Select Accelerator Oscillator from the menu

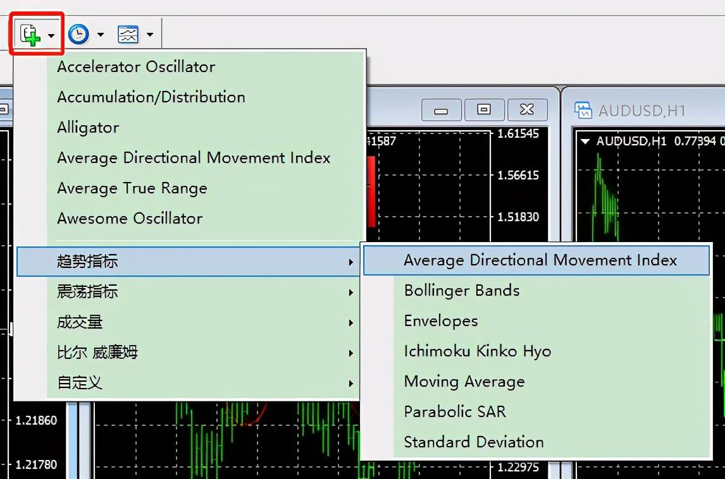pyautogui.click(x=136, y=67)
